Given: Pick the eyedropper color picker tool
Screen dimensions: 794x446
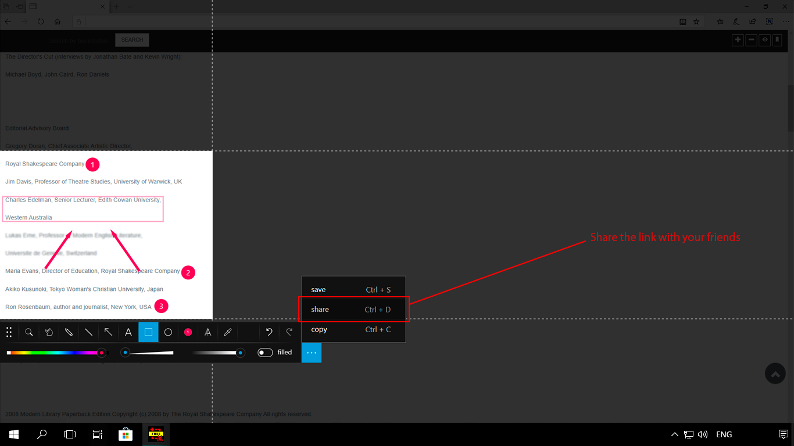Looking at the screenshot, I should [227, 332].
